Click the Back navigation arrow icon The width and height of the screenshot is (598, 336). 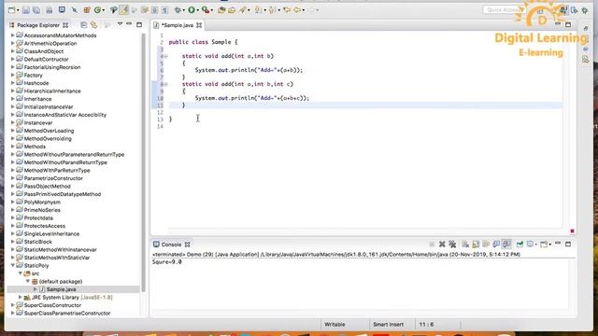(297, 10)
